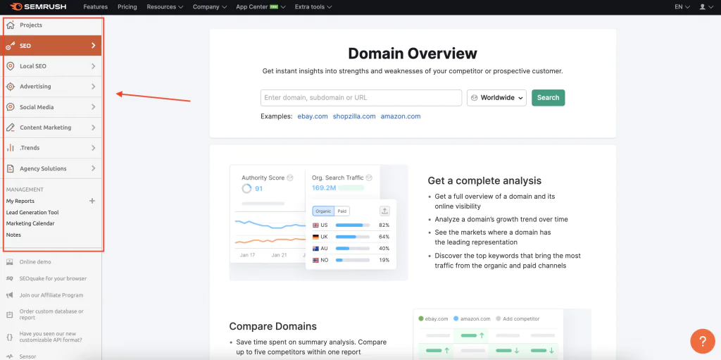
Task: Click the domain input field
Action: click(x=361, y=98)
